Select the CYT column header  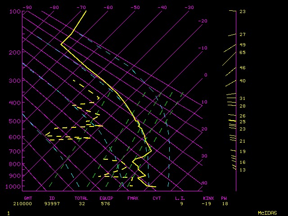pos(157,198)
